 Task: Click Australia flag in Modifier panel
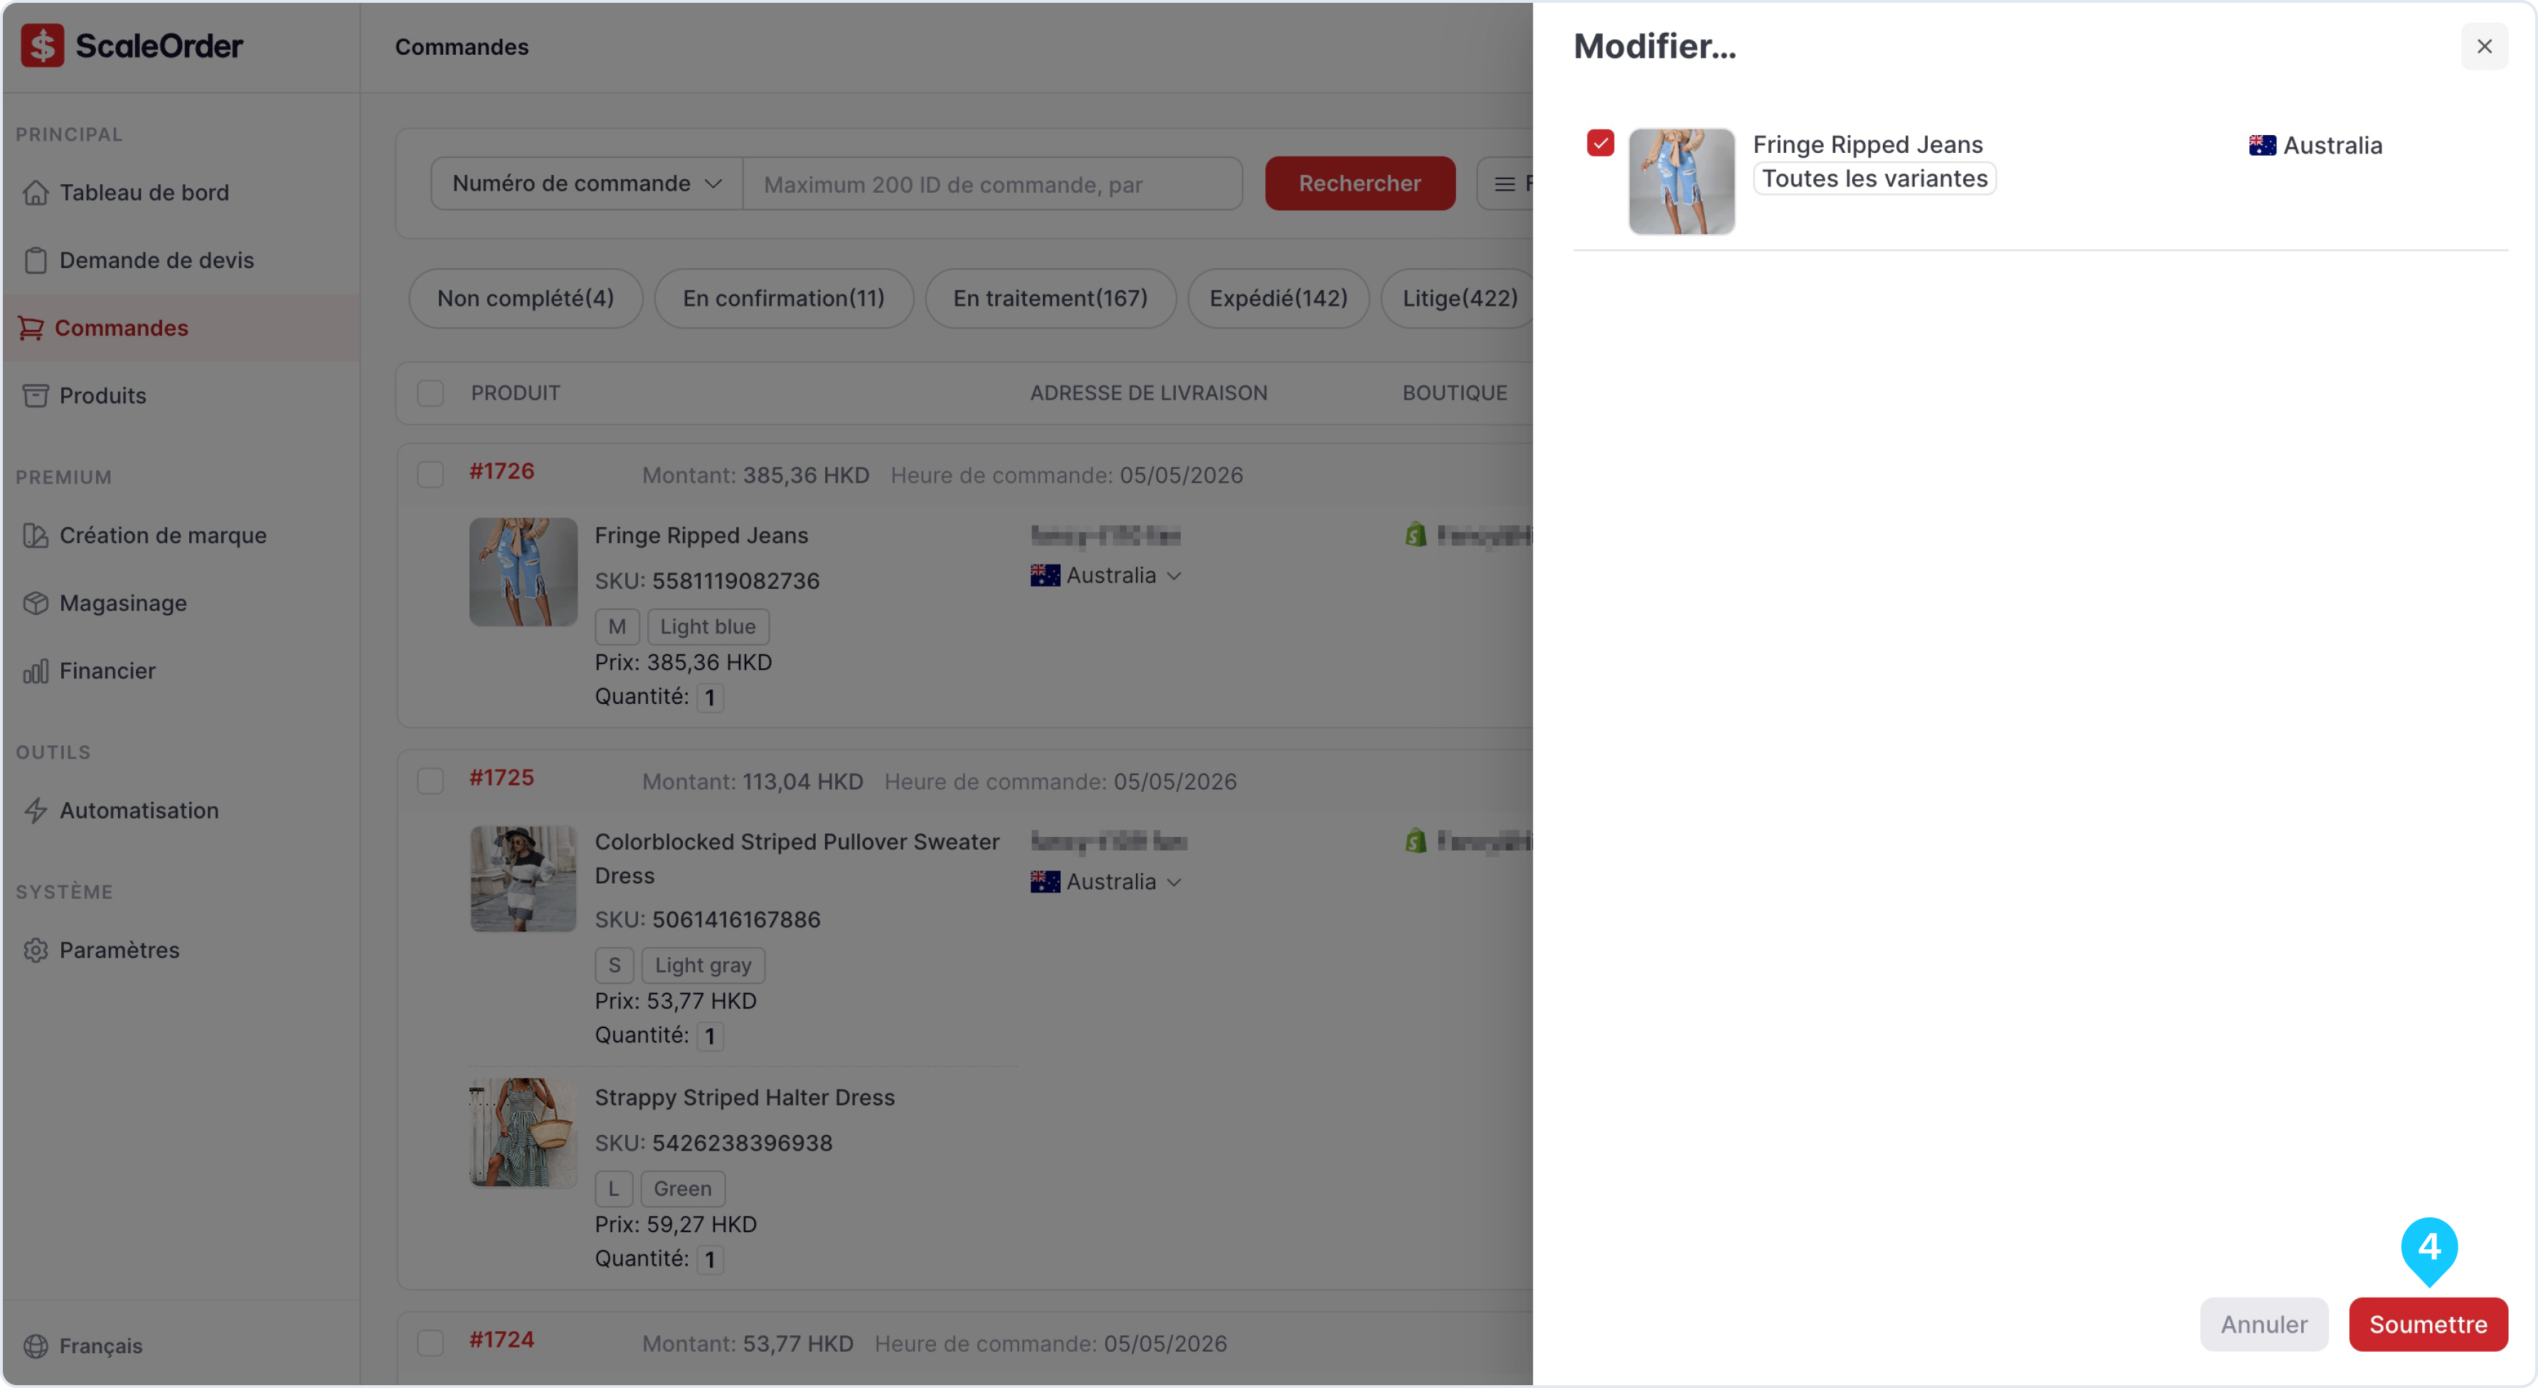click(x=2262, y=146)
